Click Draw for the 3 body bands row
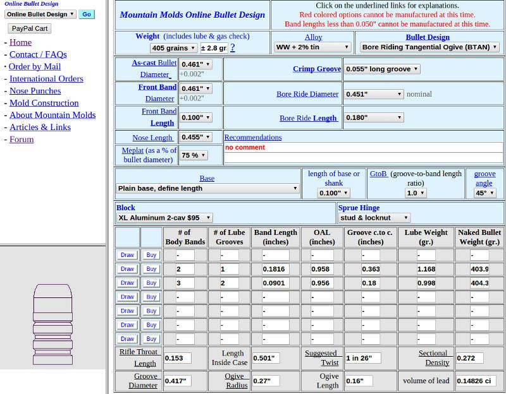Screen dimensions: 506x394 (x=127, y=283)
